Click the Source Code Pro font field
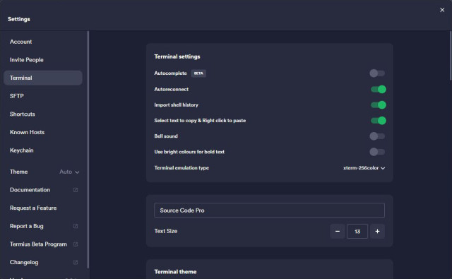The height and width of the screenshot is (279, 452). [x=269, y=210]
